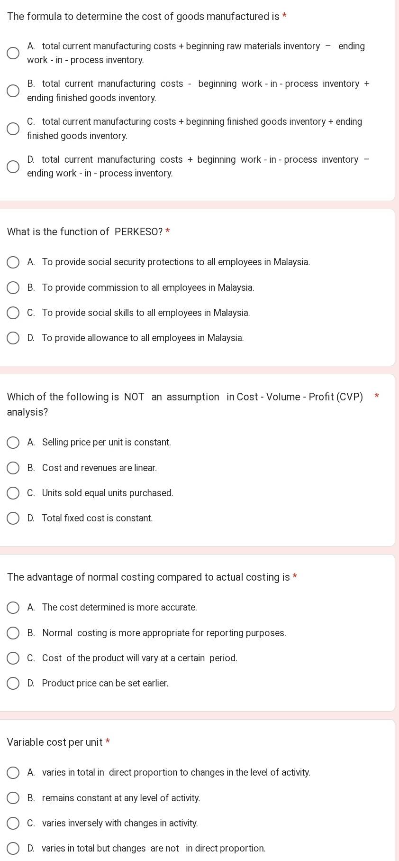399x861 pixels.
Task: Choose 'varies in total in direct proportion'
Action: [13, 773]
